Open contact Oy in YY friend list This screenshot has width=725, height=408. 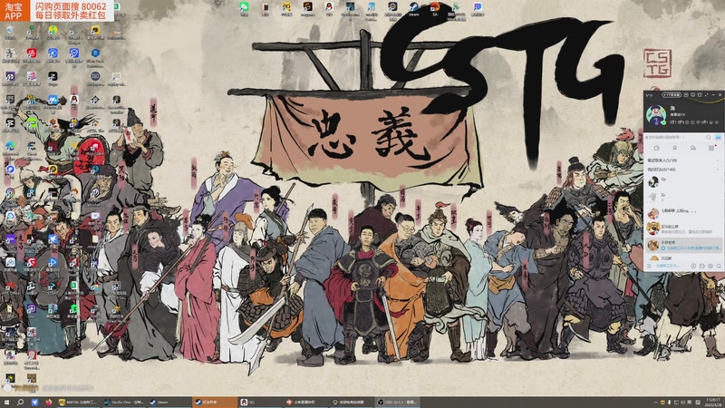tap(684, 181)
